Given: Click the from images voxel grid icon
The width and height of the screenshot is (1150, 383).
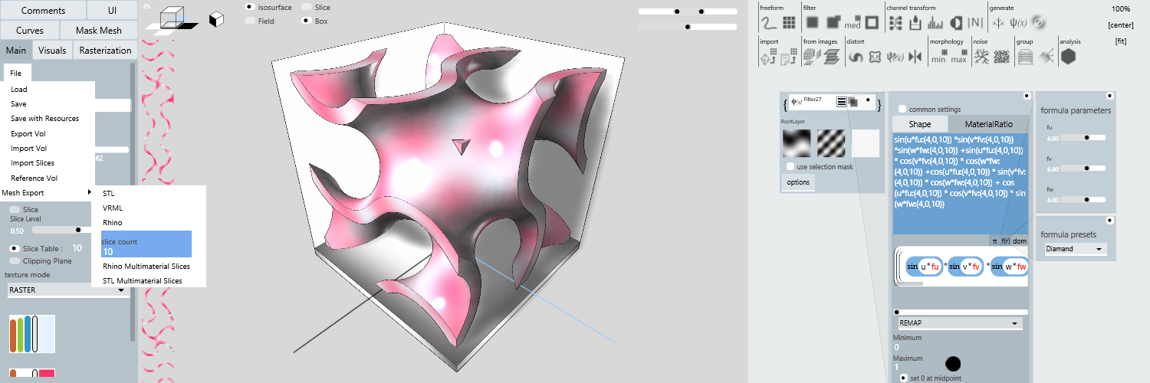Looking at the screenshot, I should tap(812, 56).
